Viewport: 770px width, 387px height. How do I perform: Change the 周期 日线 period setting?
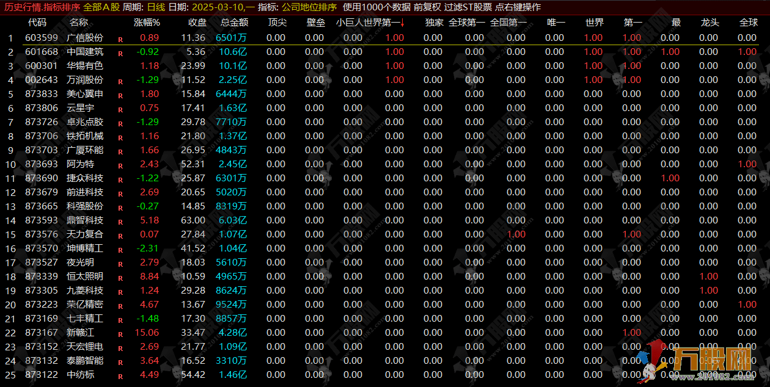tap(155, 7)
